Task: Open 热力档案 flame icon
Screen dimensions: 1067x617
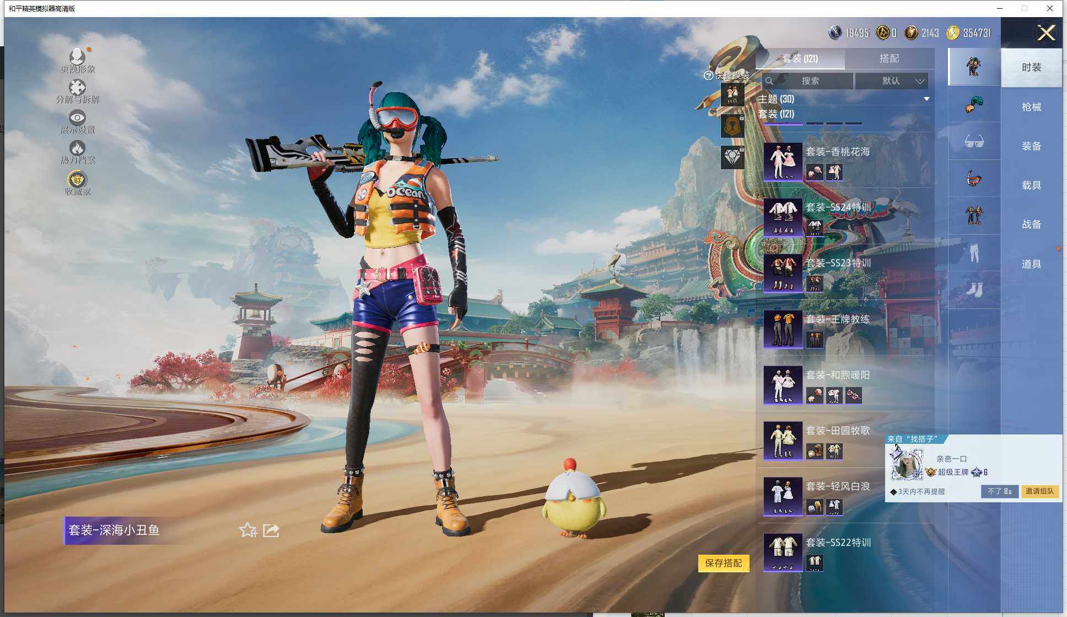Action: (77, 148)
